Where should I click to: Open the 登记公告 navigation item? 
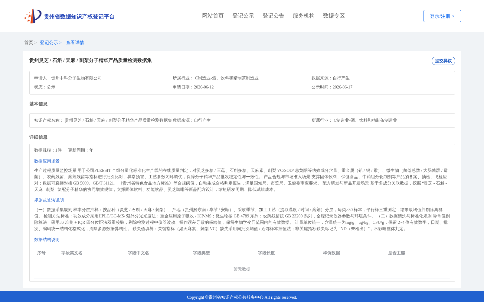(x=273, y=16)
